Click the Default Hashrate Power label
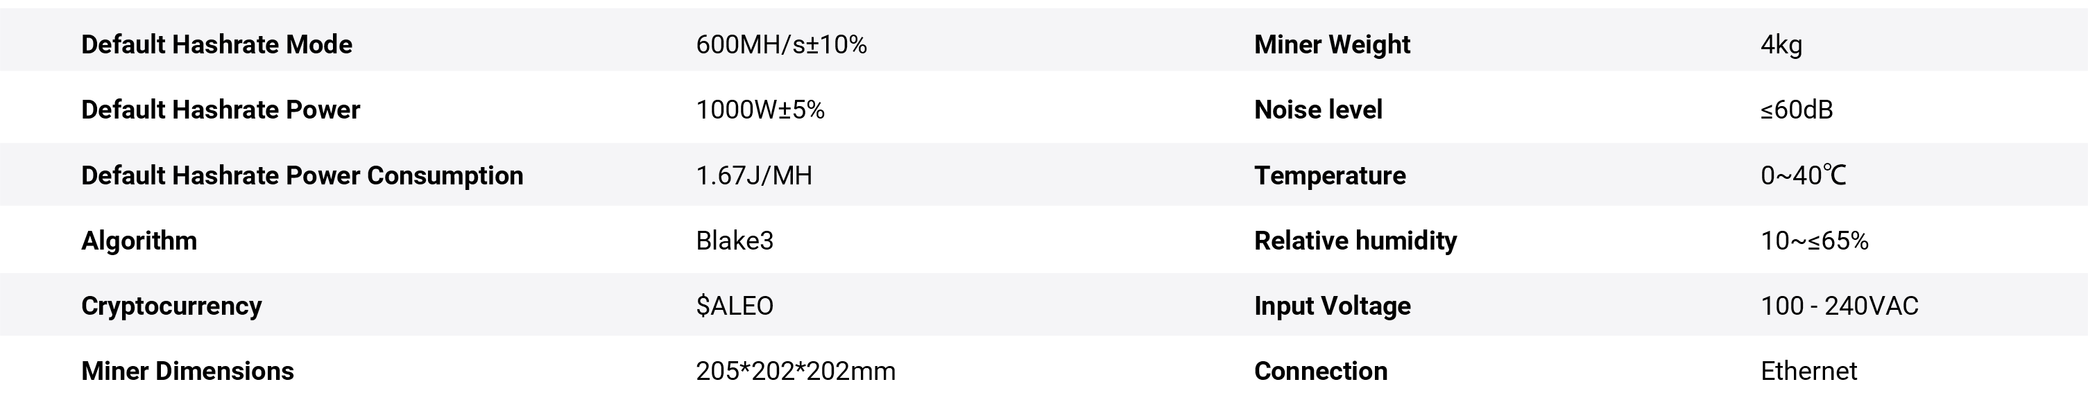2088x400 pixels. click(221, 110)
